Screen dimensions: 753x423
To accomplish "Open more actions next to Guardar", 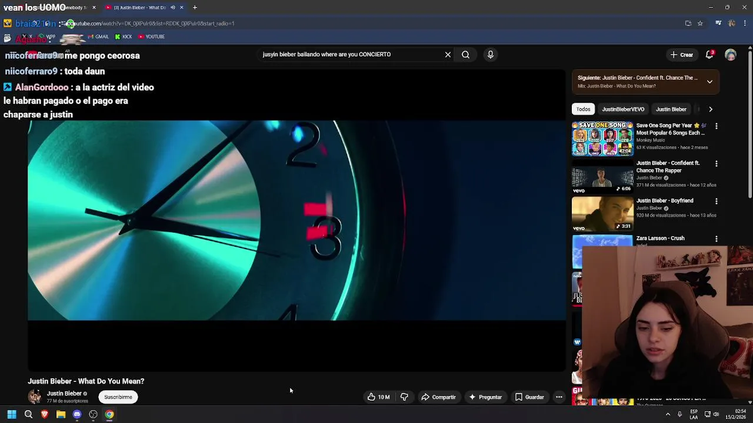I will [x=559, y=397].
